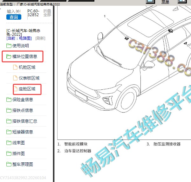Screen dimensions: 191x182
Task: Click the CV7143382992.20260104 footer text
Action: (23, 178)
